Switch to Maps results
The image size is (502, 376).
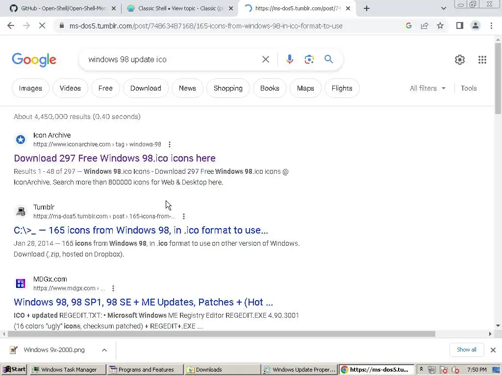coord(305,88)
